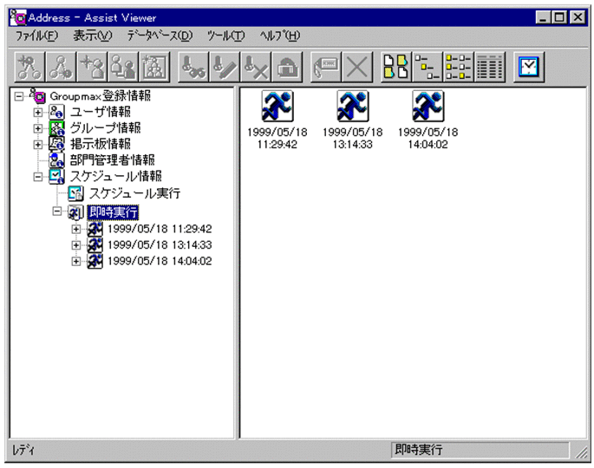Click the organization tree edit toolbar icon
This screenshot has width=594, height=468.
(61, 67)
